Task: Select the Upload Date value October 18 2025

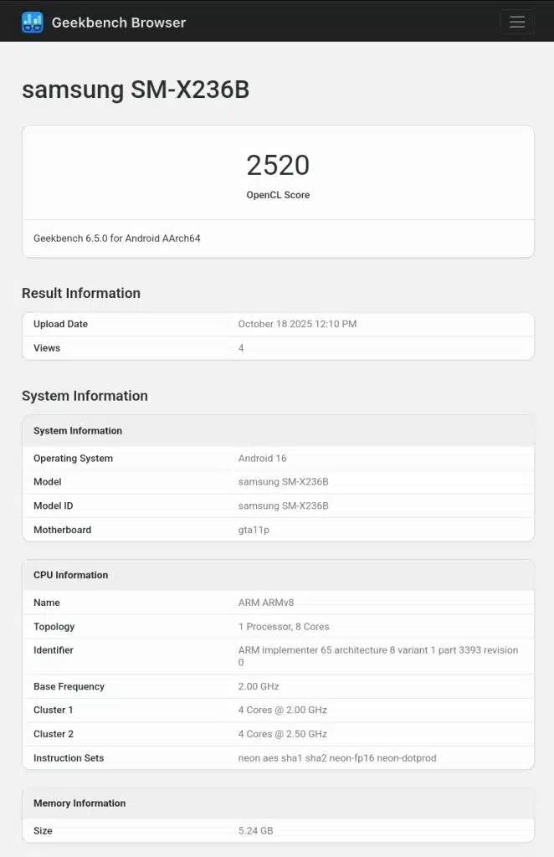Action: (297, 324)
